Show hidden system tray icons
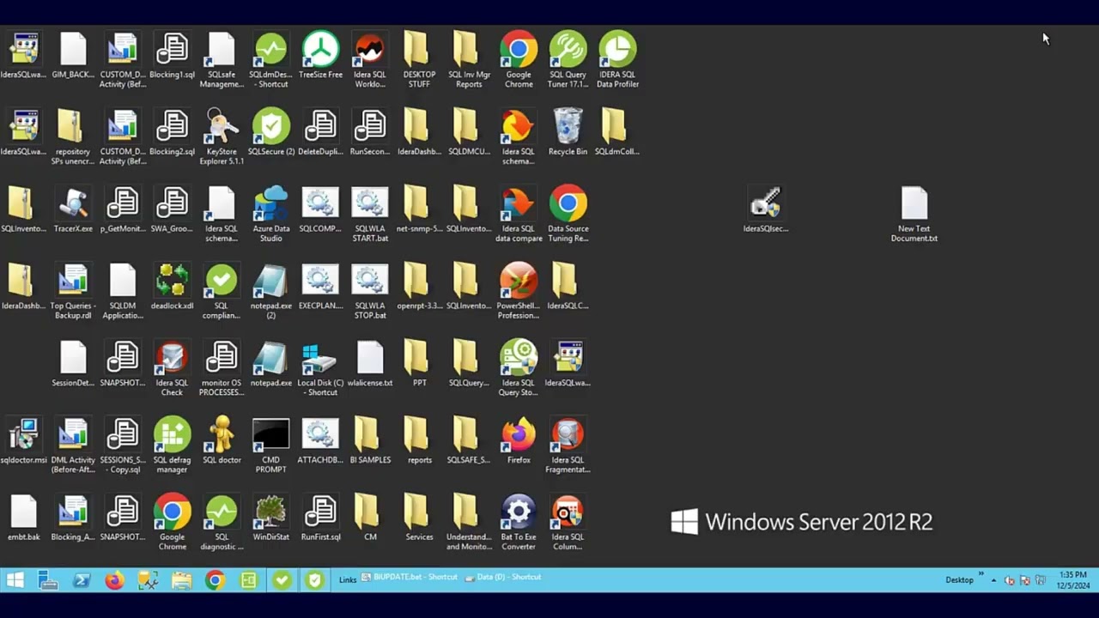Viewport: 1099px width, 618px height. point(993,580)
